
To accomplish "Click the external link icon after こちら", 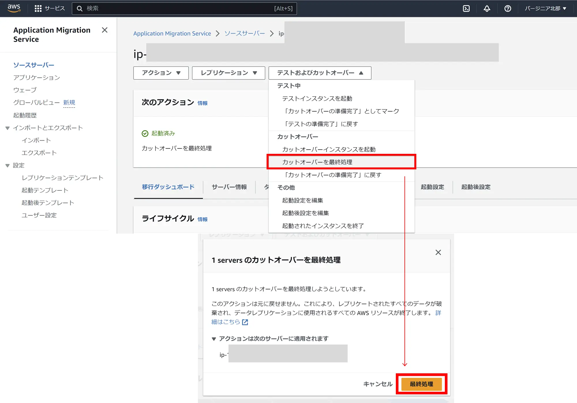I will pyautogui.click(x=245, y=322).
